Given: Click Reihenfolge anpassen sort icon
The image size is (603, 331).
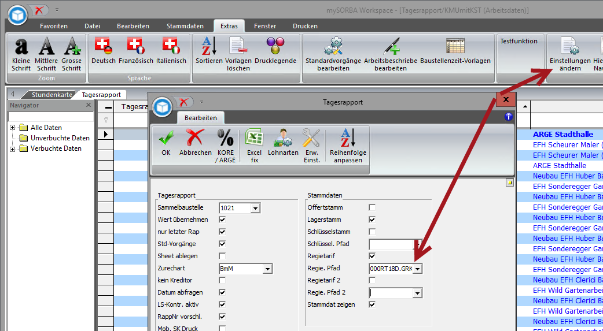Looking at the screenshot, I should tap(348, 139).
